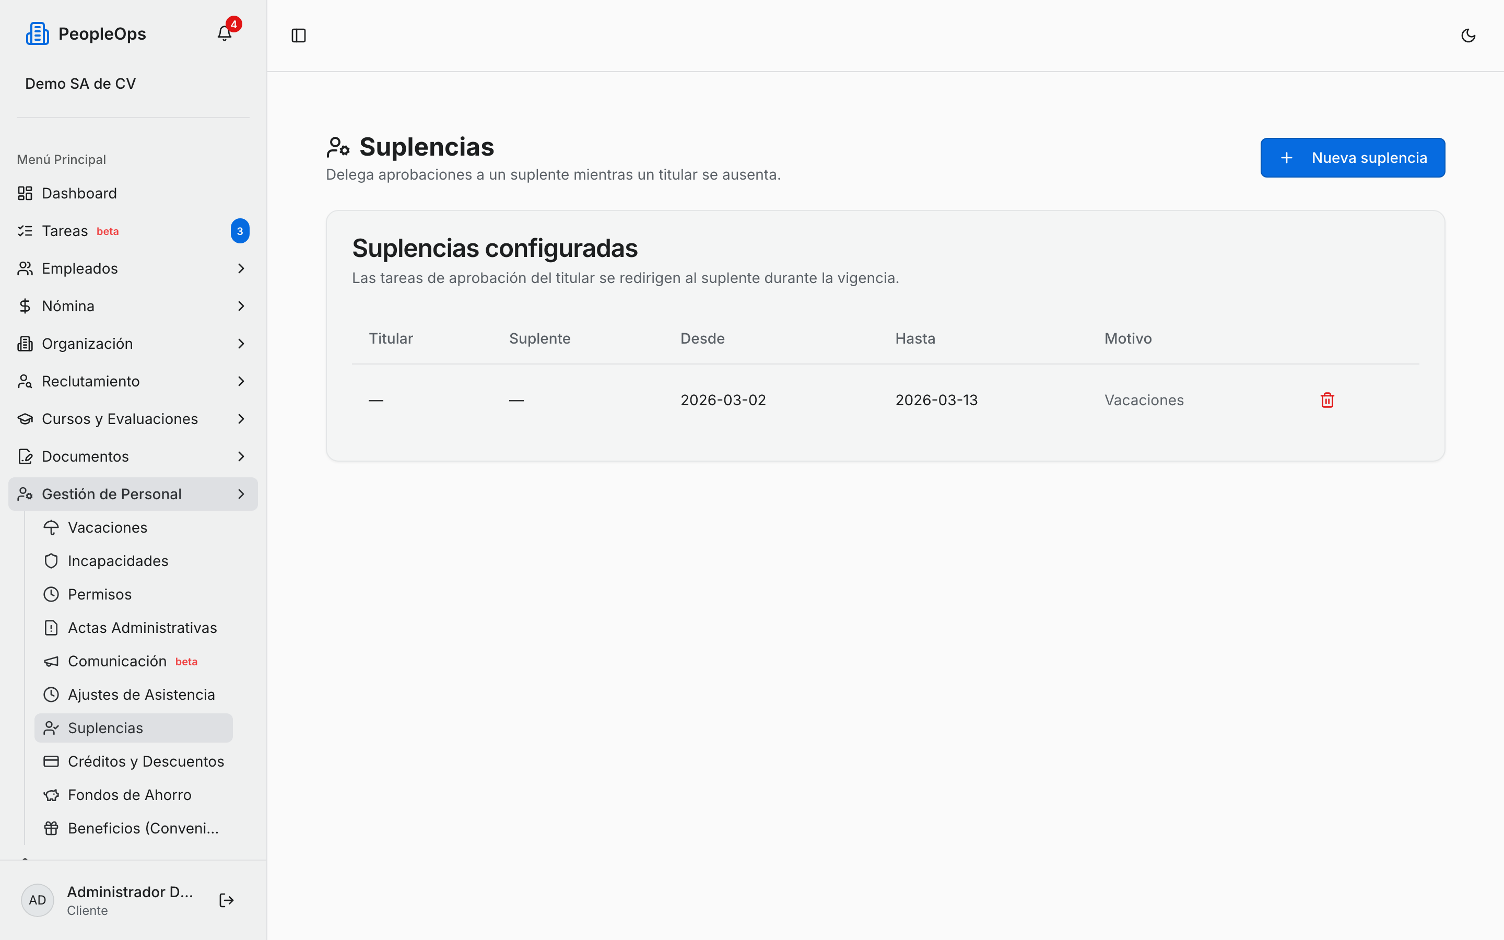Screen dimensions: 1504x940
Task: Click the Demo SA de CV company name
Action: coord(80,84)
